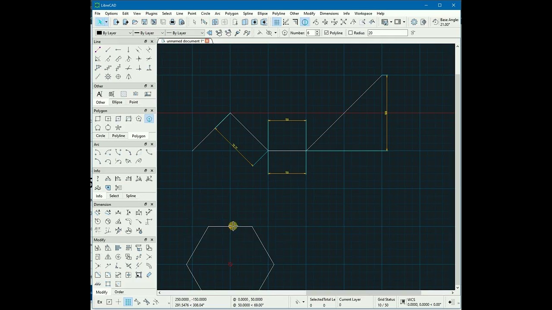Click the Print icon in toolbar
The width and height of the screenshot is (552, 310).
[172, 22]
